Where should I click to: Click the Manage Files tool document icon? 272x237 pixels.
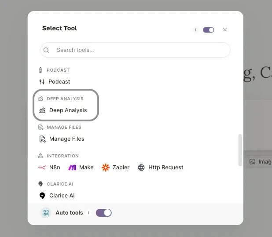pyautogui.click(x=43, y=139)
